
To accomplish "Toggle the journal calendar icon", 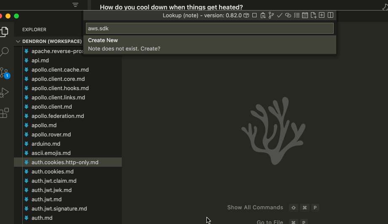I will pos(305,15).
